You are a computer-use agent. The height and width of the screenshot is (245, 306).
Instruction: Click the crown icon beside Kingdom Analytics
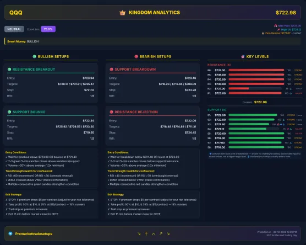click(x=122, y=13)
